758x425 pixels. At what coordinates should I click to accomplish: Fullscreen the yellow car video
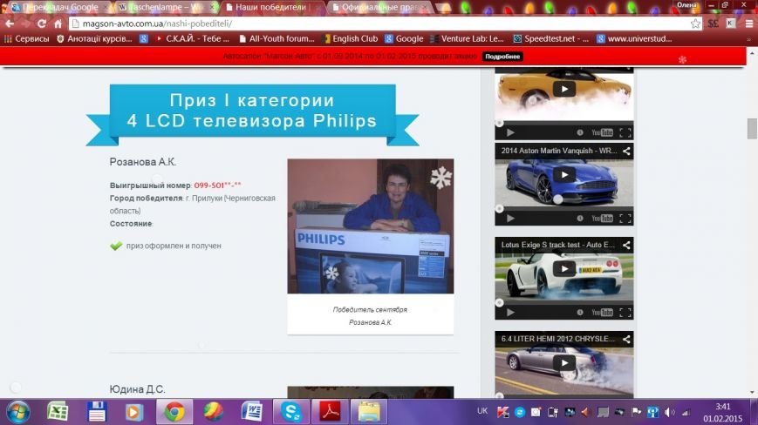click(x=625, y=132)
